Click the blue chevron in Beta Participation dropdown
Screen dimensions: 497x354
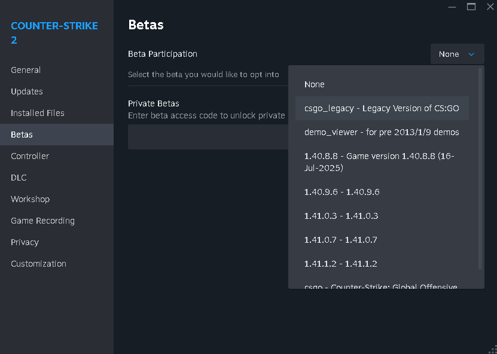(x=471, y=54)
